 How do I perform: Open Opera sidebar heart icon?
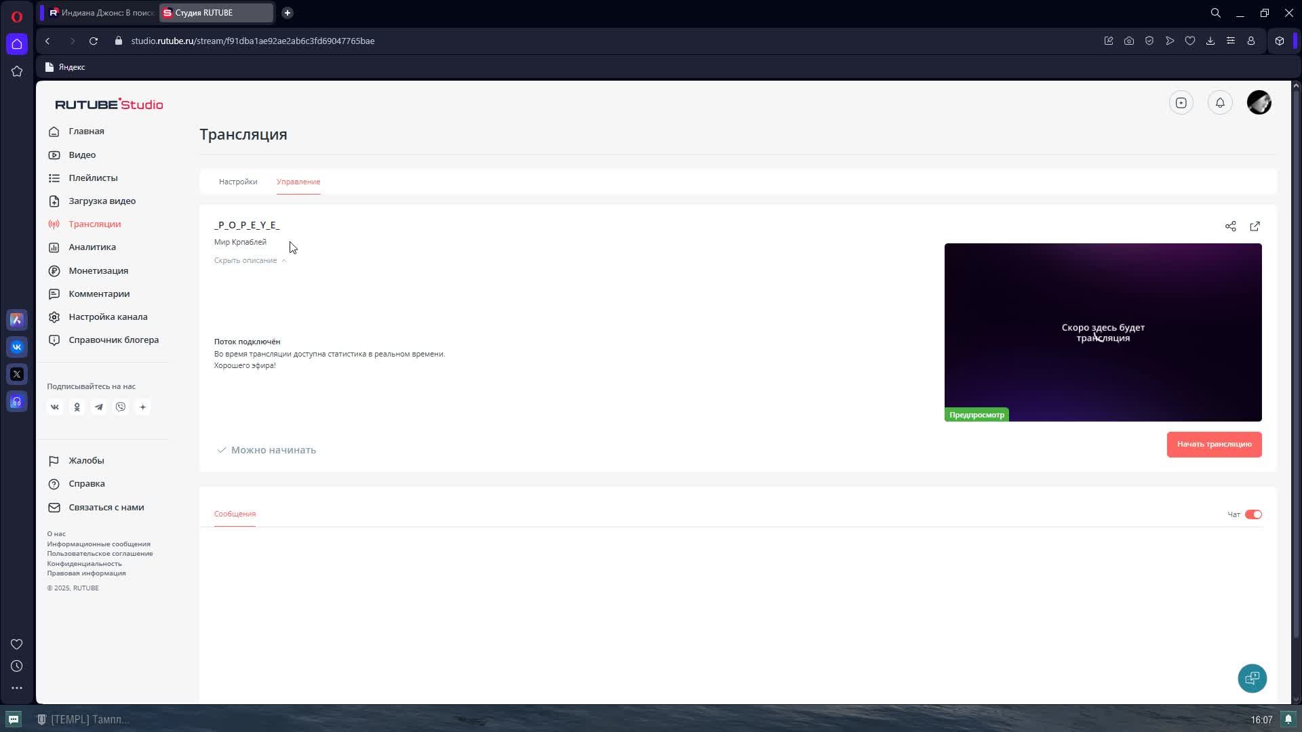click(17, 645)
